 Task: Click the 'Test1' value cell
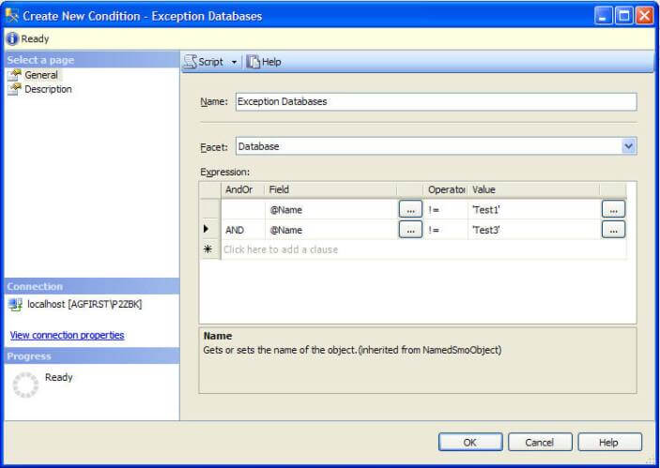pos(533,210)
